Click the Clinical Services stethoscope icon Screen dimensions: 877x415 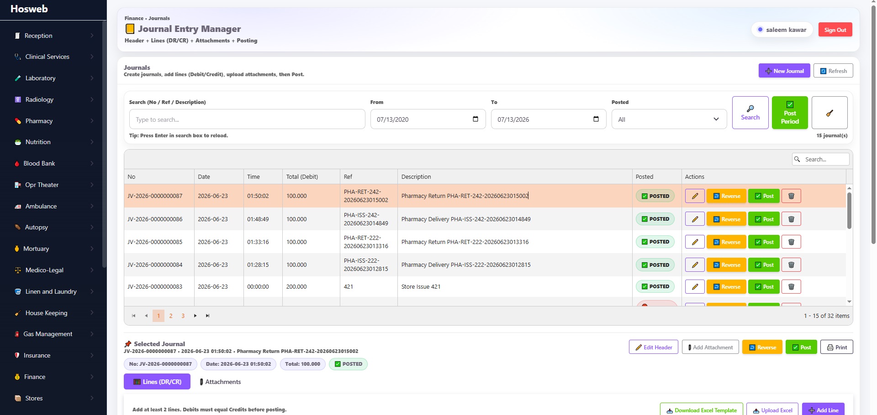coord(18,57)
